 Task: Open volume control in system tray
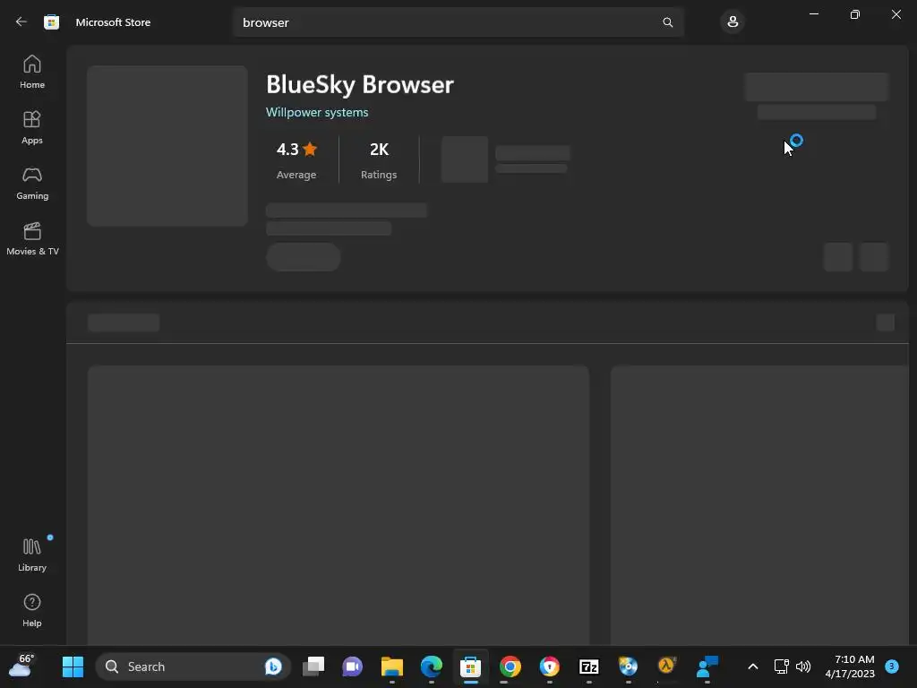click(x=803, y=666)
